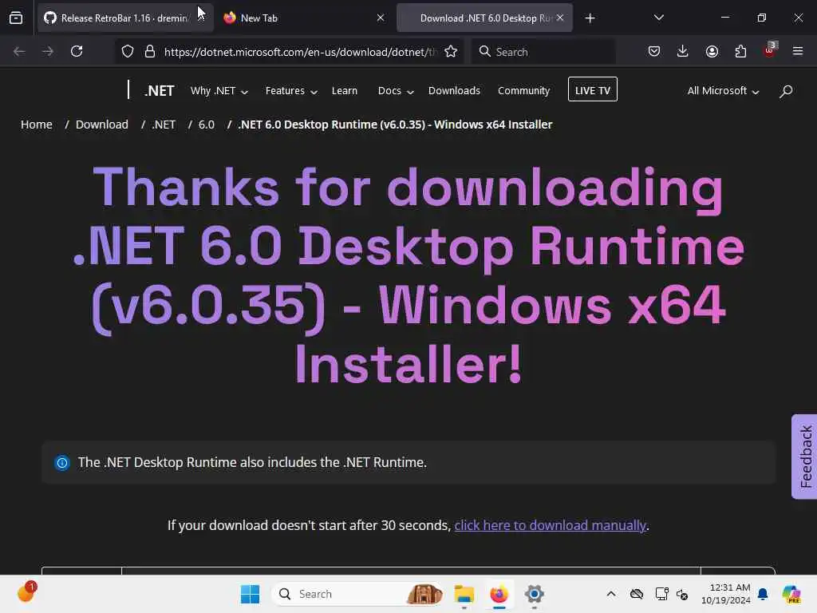Open the Downloads page
Viewport: 817px width, 613px height.
tap(454, 91)
